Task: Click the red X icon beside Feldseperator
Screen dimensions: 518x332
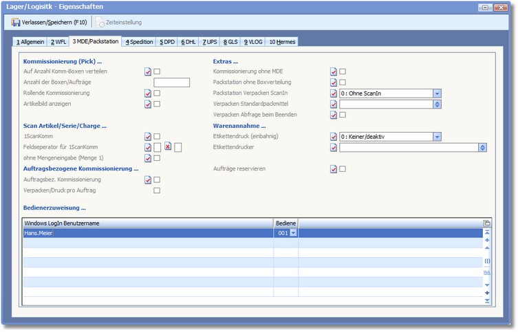Action: click(167, 146)
